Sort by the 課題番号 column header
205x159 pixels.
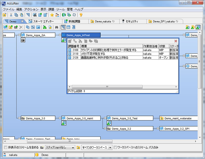pyautogui.click(x=74, y=46)
